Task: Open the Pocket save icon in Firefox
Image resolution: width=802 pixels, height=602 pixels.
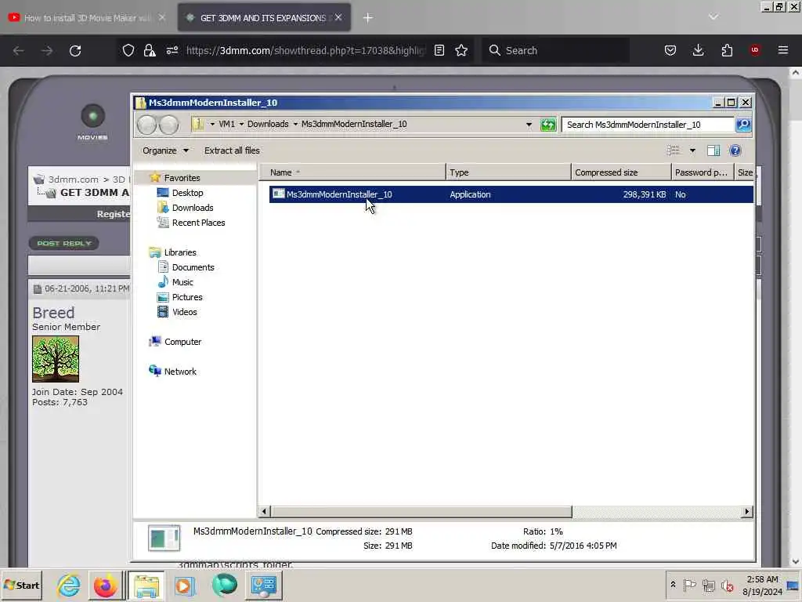Action: click(x=670, y=50)
